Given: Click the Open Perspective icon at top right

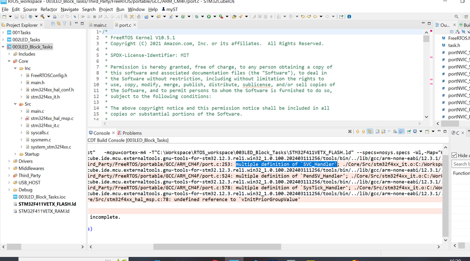Looking at the screenshot, I should click(x=465, y=16).
